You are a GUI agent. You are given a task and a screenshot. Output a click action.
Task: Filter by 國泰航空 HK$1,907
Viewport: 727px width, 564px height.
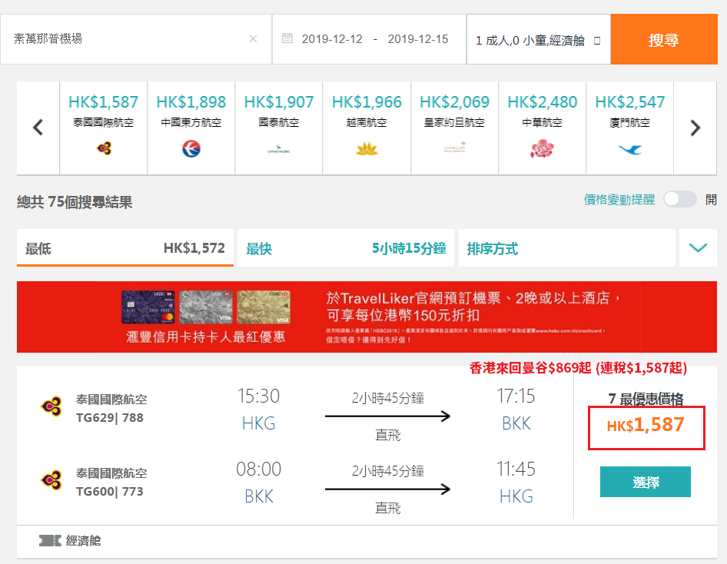(279, 128)
